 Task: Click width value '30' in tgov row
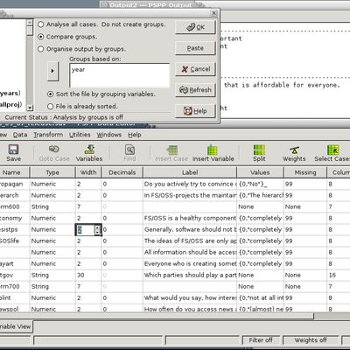88,275
